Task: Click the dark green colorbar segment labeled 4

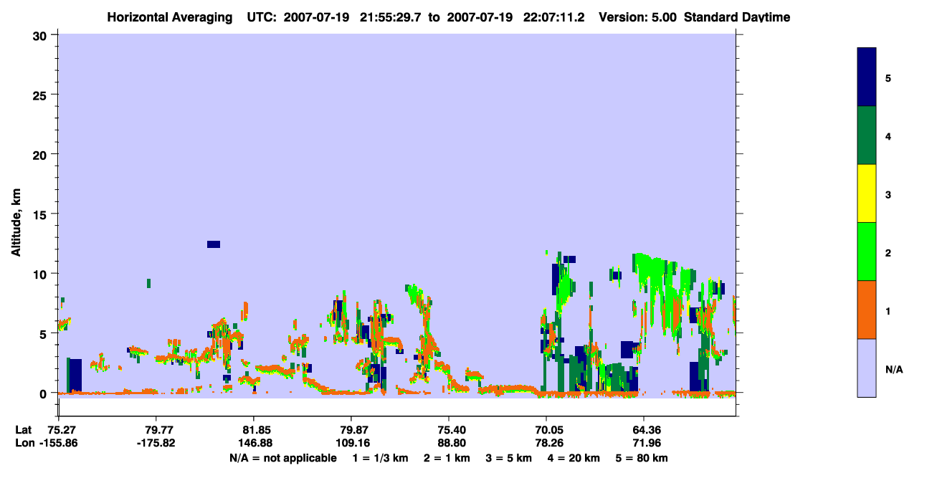Action: pyautogui.click(x=867, y=136)
